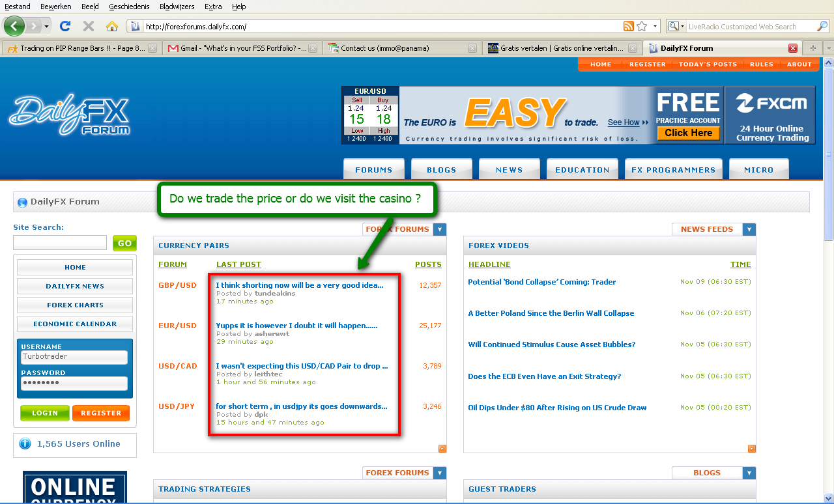Image resolution: width=834 pixels, height=504 pixels.
Task: Open the Extra menu
Action: [213, 7]
